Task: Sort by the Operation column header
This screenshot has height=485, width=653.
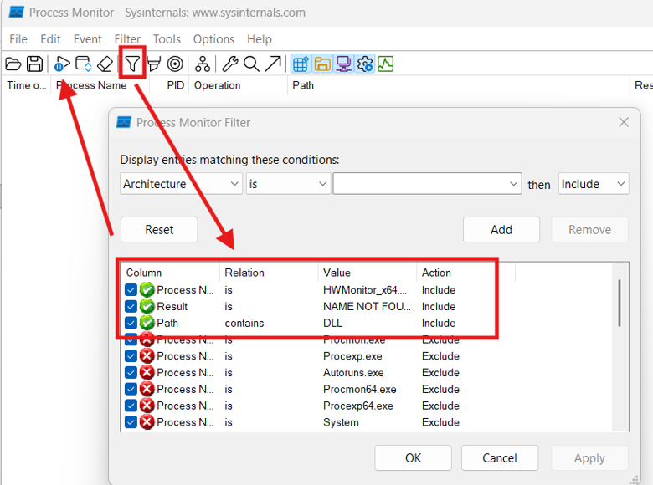Action: point(238,85)
